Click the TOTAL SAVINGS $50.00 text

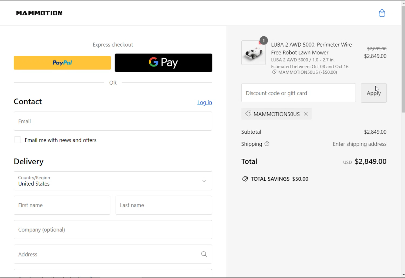pos(279,179)
